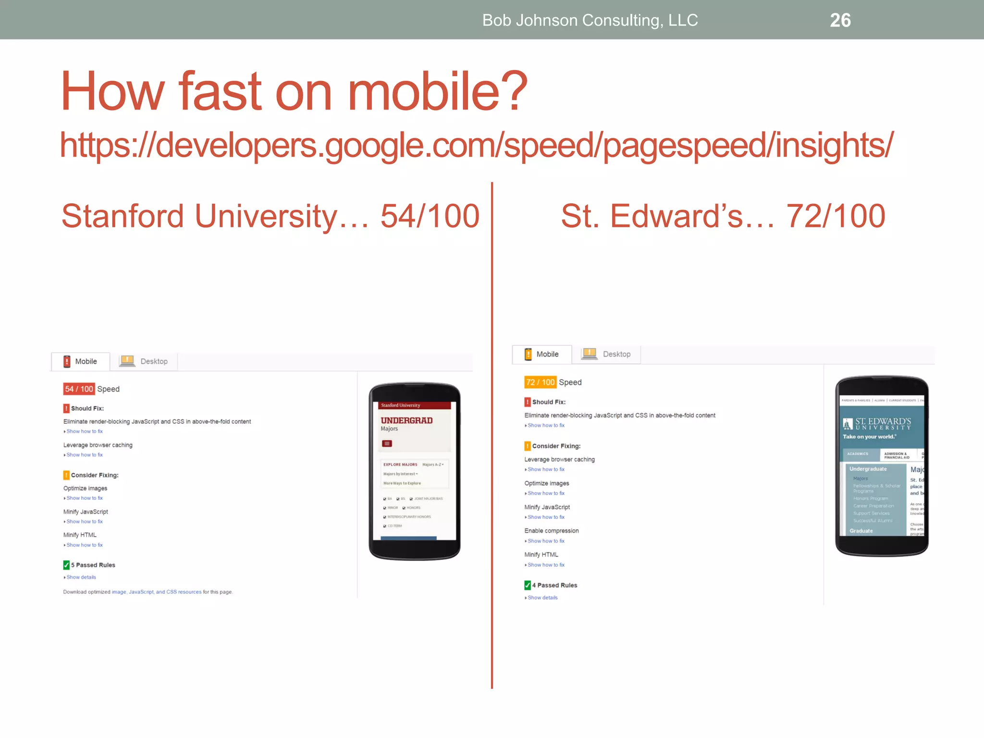Expand Show how to fix under St. Edward's Leverage browser caching

[x=545, y=469]
